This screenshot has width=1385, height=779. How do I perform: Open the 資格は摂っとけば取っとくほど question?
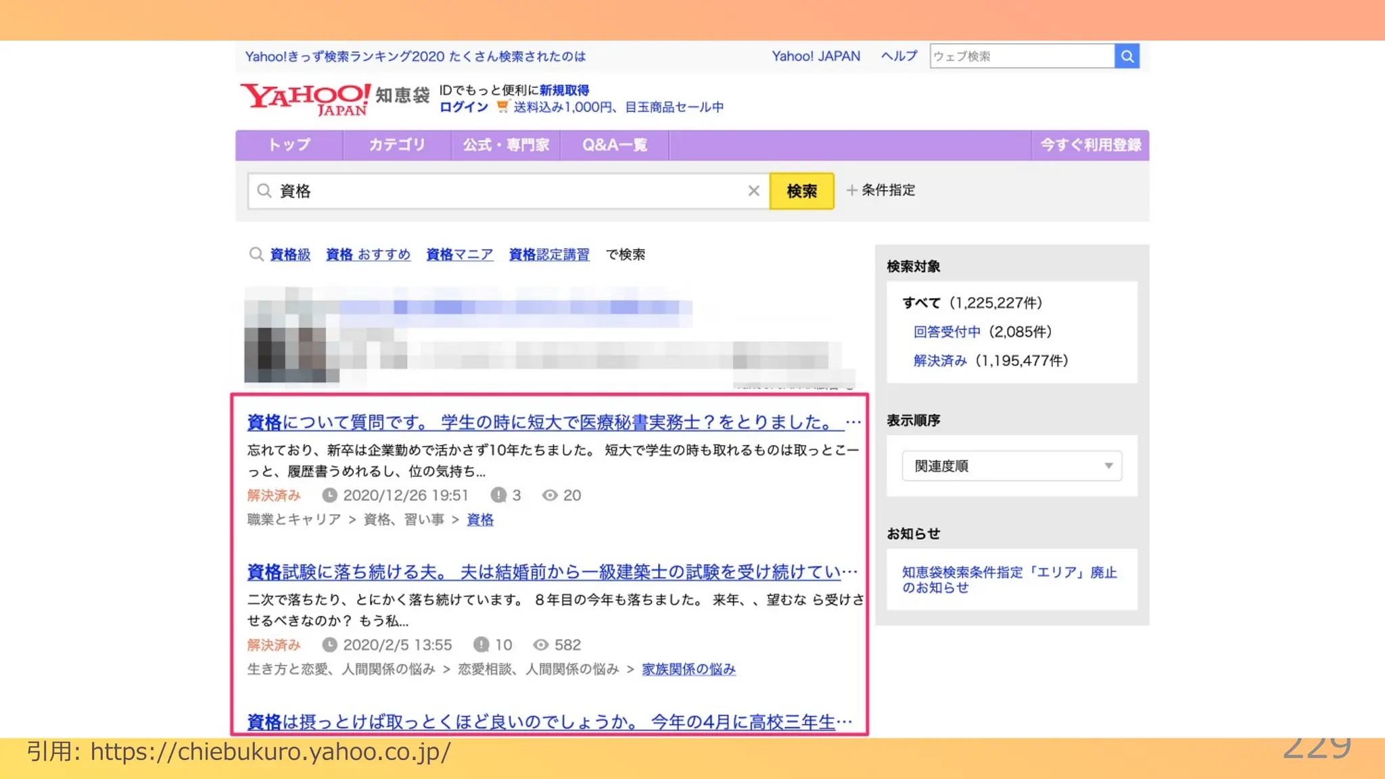point(550,721)
